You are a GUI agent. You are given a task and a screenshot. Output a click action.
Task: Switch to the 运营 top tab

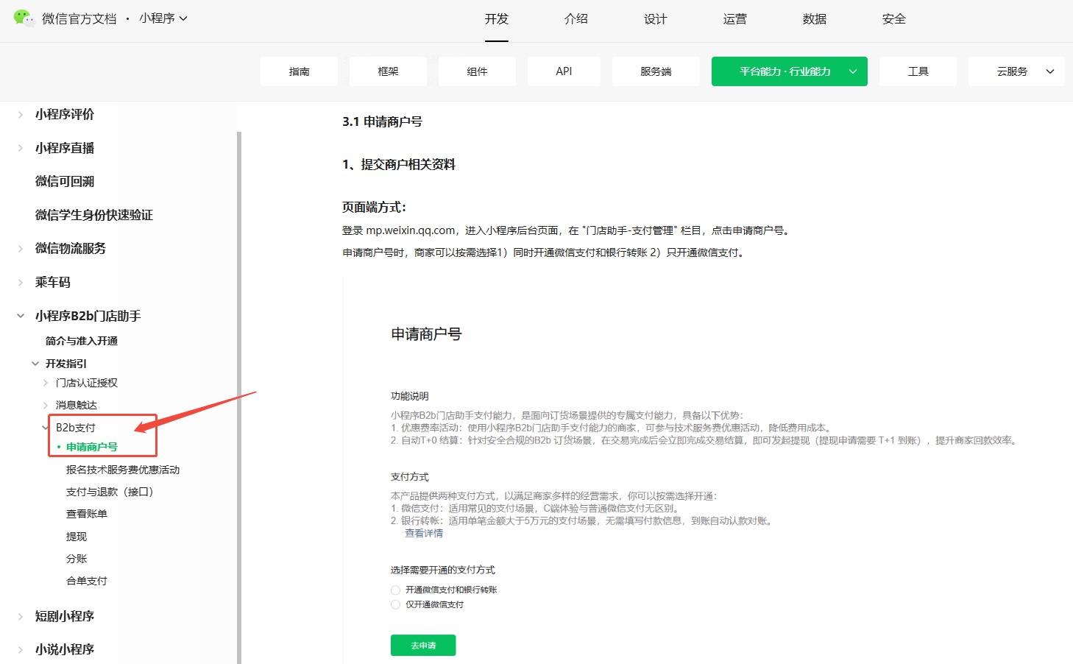pos(735,19)
